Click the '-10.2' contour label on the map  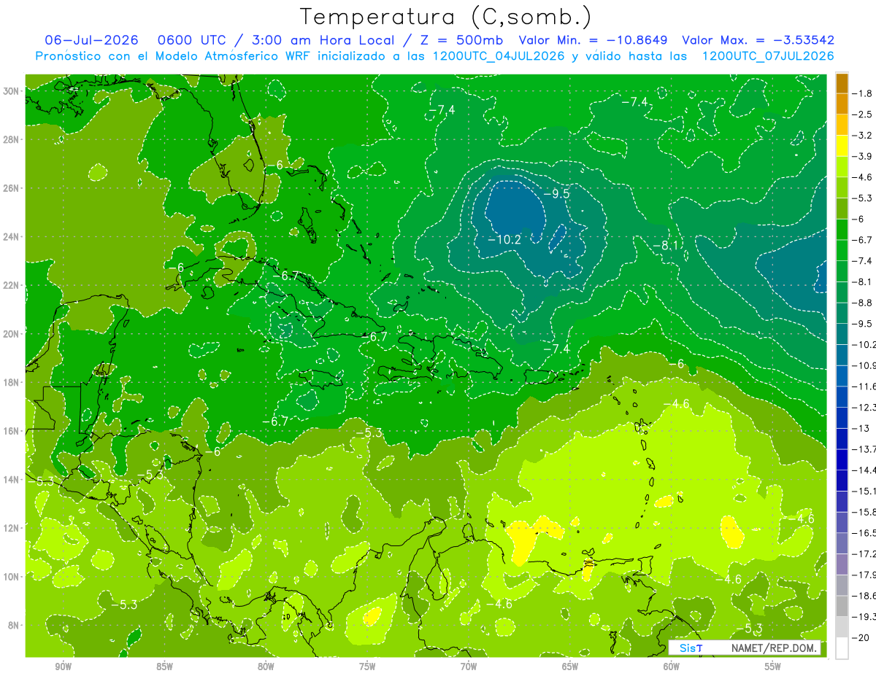504,239
